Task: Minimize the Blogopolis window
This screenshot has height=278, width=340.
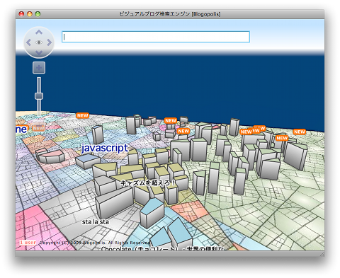Action: click(x=30, y=14)
